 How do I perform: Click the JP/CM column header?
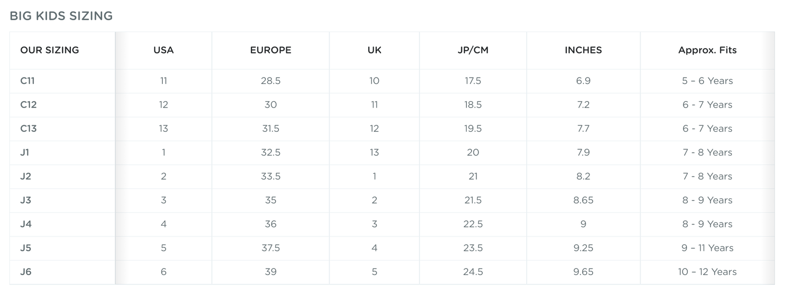pos(473,50)
